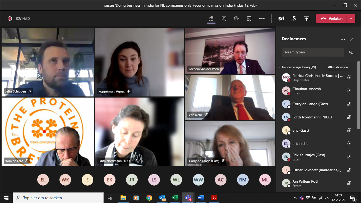Screen dimensions: 361x203
Task: Turn on the camera
Action: coord(281,19)
